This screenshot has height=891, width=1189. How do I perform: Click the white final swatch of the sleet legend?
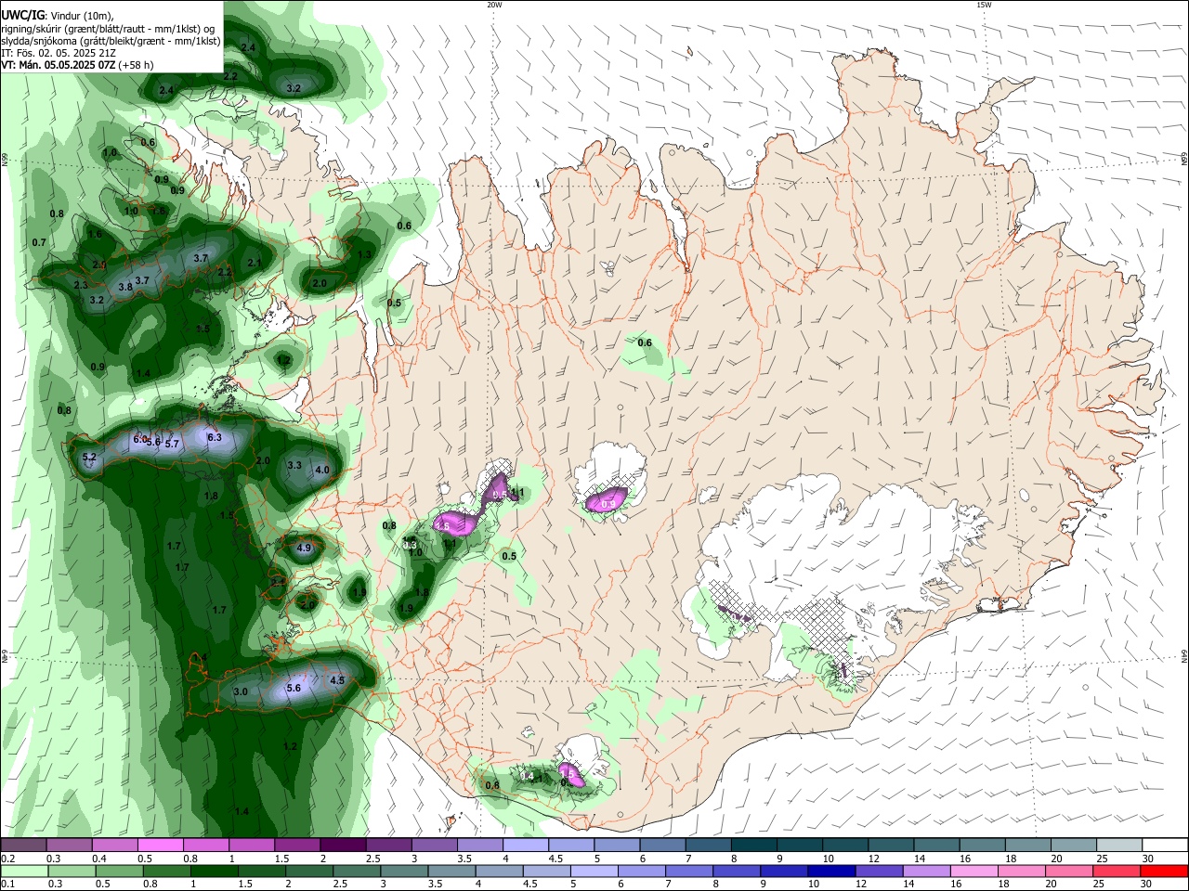[x=1165, y=846]
